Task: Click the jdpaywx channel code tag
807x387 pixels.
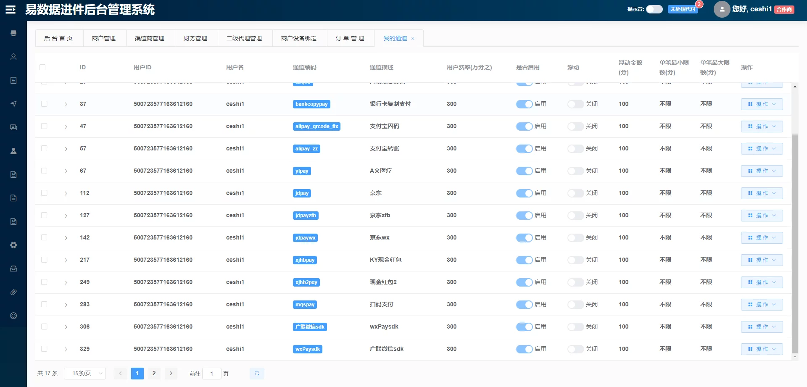Action: click(305, 238)
